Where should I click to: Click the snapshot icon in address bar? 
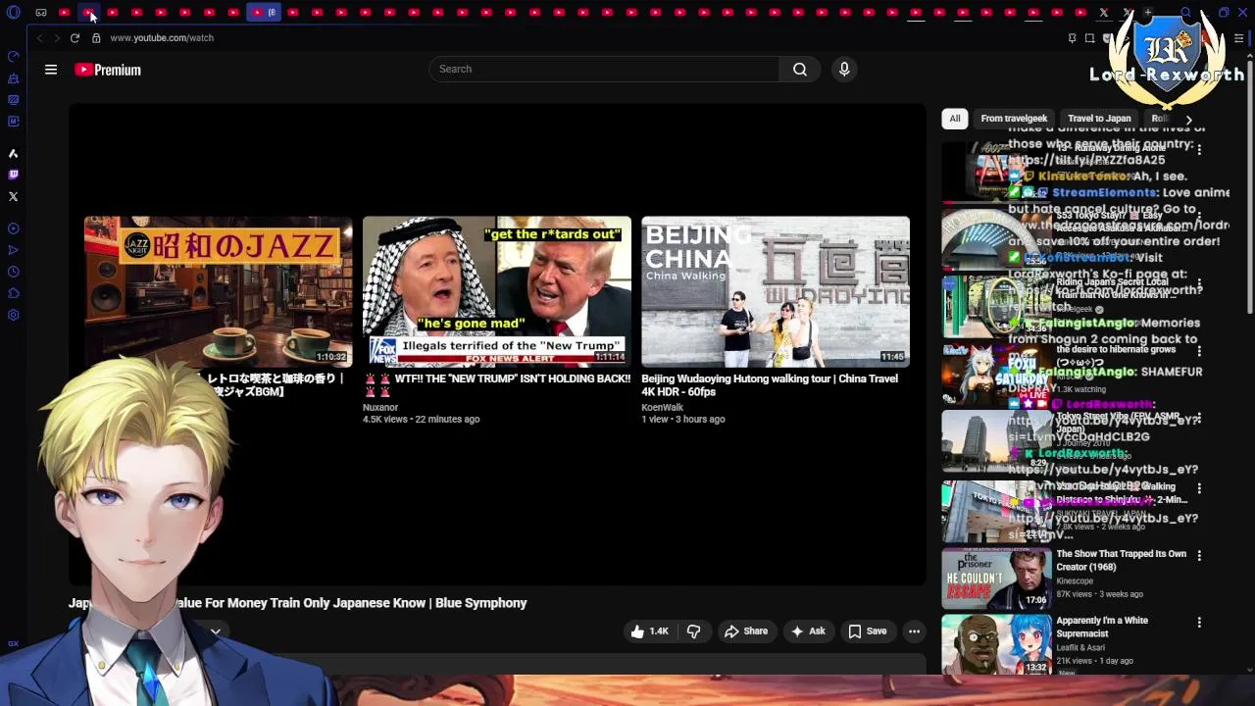pyautogui.click(x=1089, y=38)
